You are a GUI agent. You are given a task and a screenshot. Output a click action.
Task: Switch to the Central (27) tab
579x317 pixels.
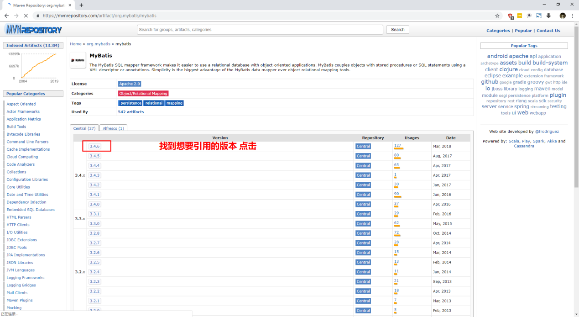pyautogui.click(x=84, y=128)
